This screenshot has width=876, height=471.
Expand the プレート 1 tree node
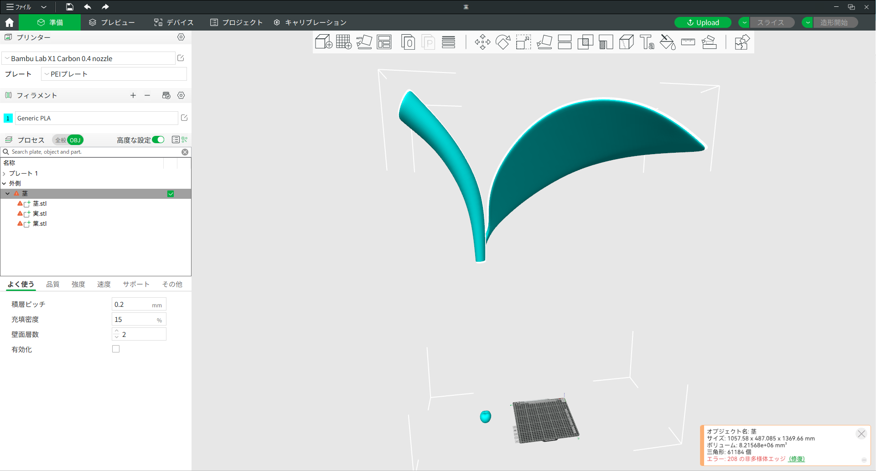click(4, 174)
